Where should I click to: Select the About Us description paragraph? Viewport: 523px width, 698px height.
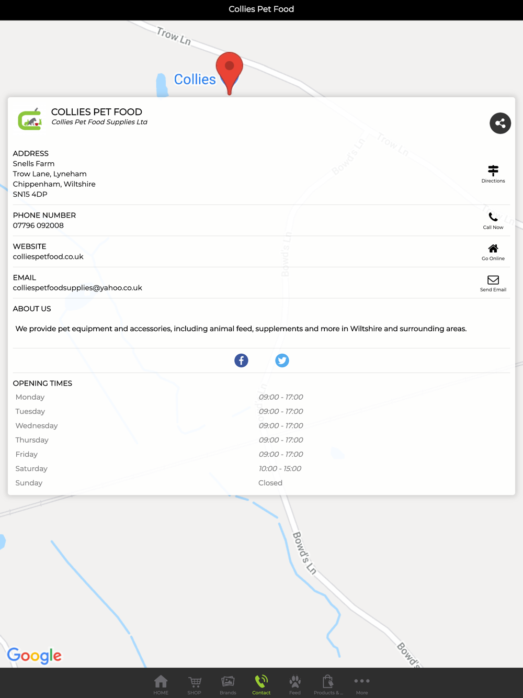241,329
